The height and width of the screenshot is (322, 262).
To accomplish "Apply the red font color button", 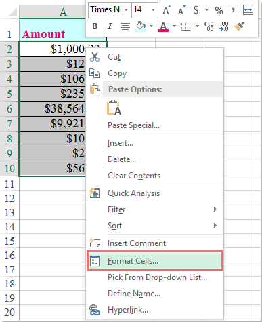I will (x=163, y=26).
